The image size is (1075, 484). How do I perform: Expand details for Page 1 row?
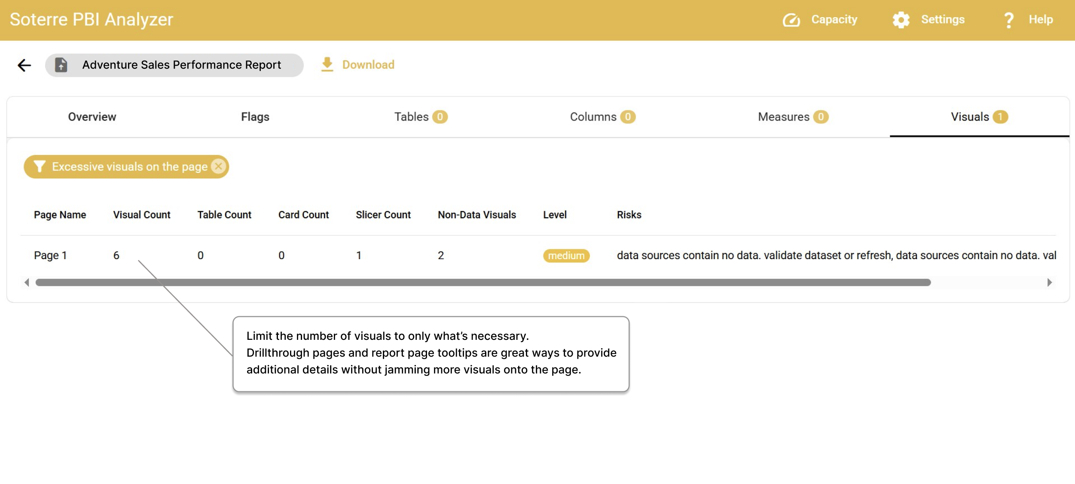50,255
